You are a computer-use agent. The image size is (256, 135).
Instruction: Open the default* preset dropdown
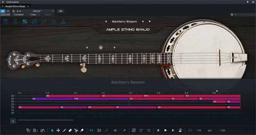[x=38, y=11]
